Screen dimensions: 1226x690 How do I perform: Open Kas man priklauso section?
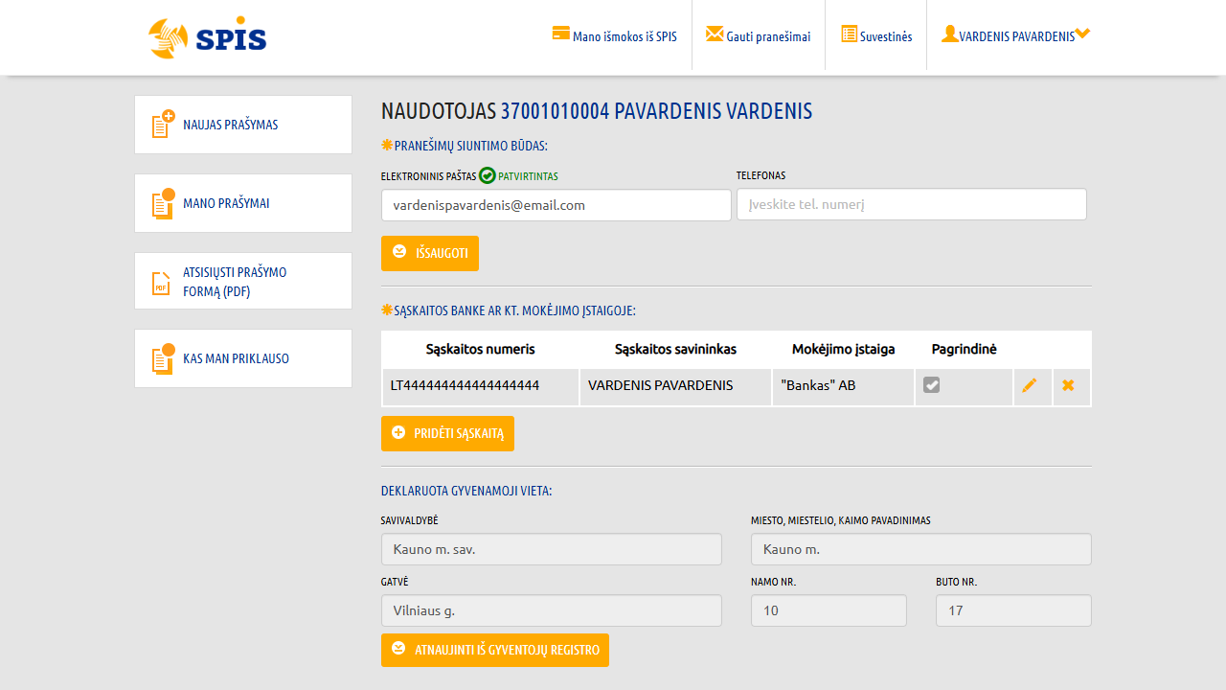coord(243,358)
